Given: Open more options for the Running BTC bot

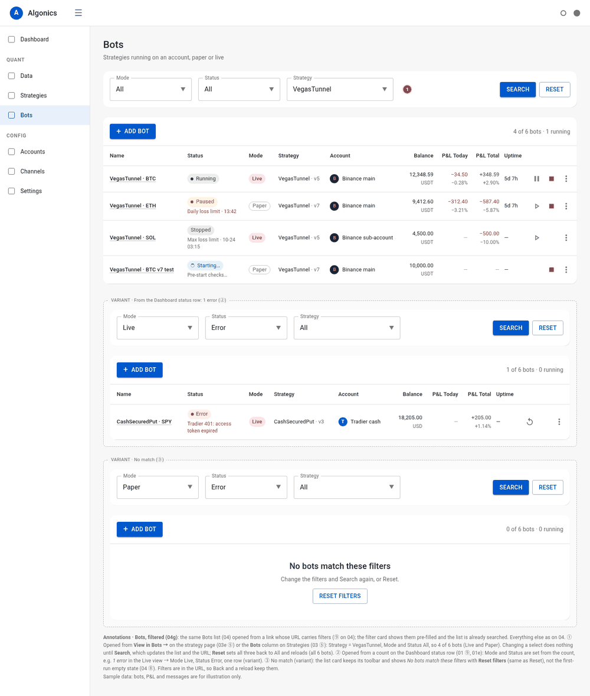Looking at the screenshot, I should coord(566,179).
